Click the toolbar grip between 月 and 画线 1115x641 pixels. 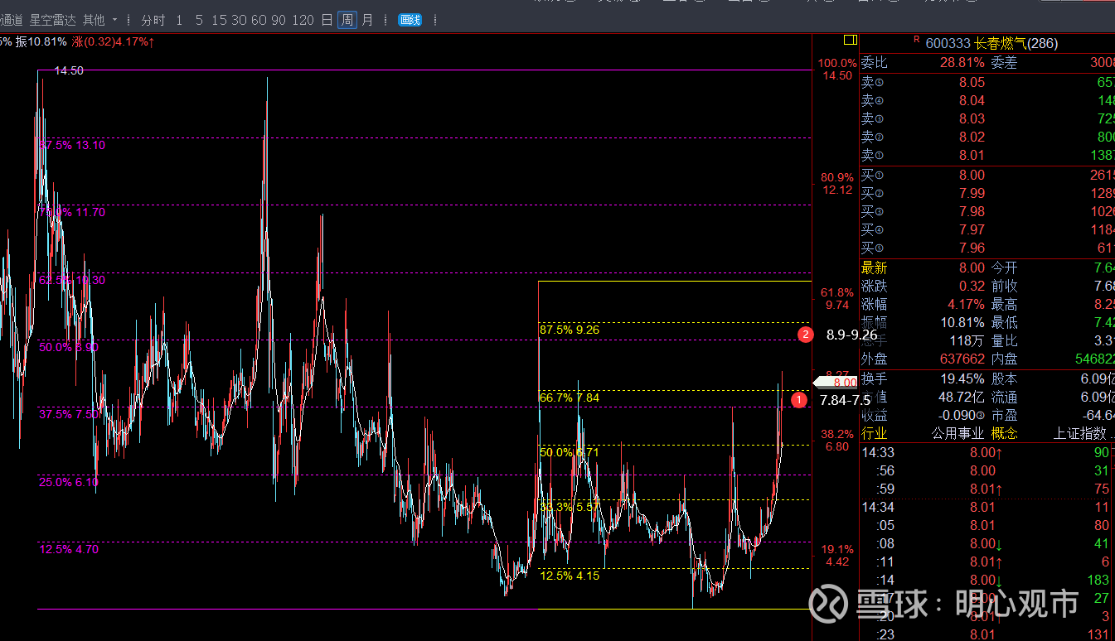coord(386,20)
